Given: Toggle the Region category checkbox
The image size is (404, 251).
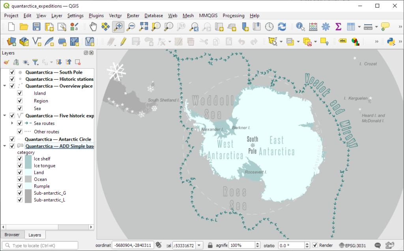Looking at the screenshot, I should coord(20,100).
